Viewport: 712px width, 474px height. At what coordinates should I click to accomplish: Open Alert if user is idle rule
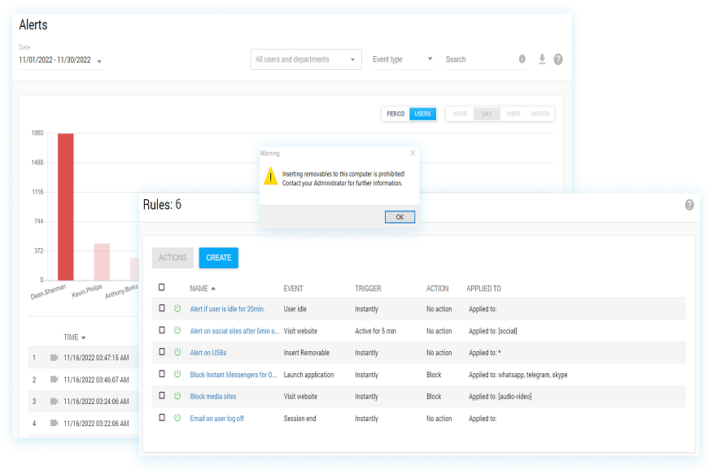(227, 309)
